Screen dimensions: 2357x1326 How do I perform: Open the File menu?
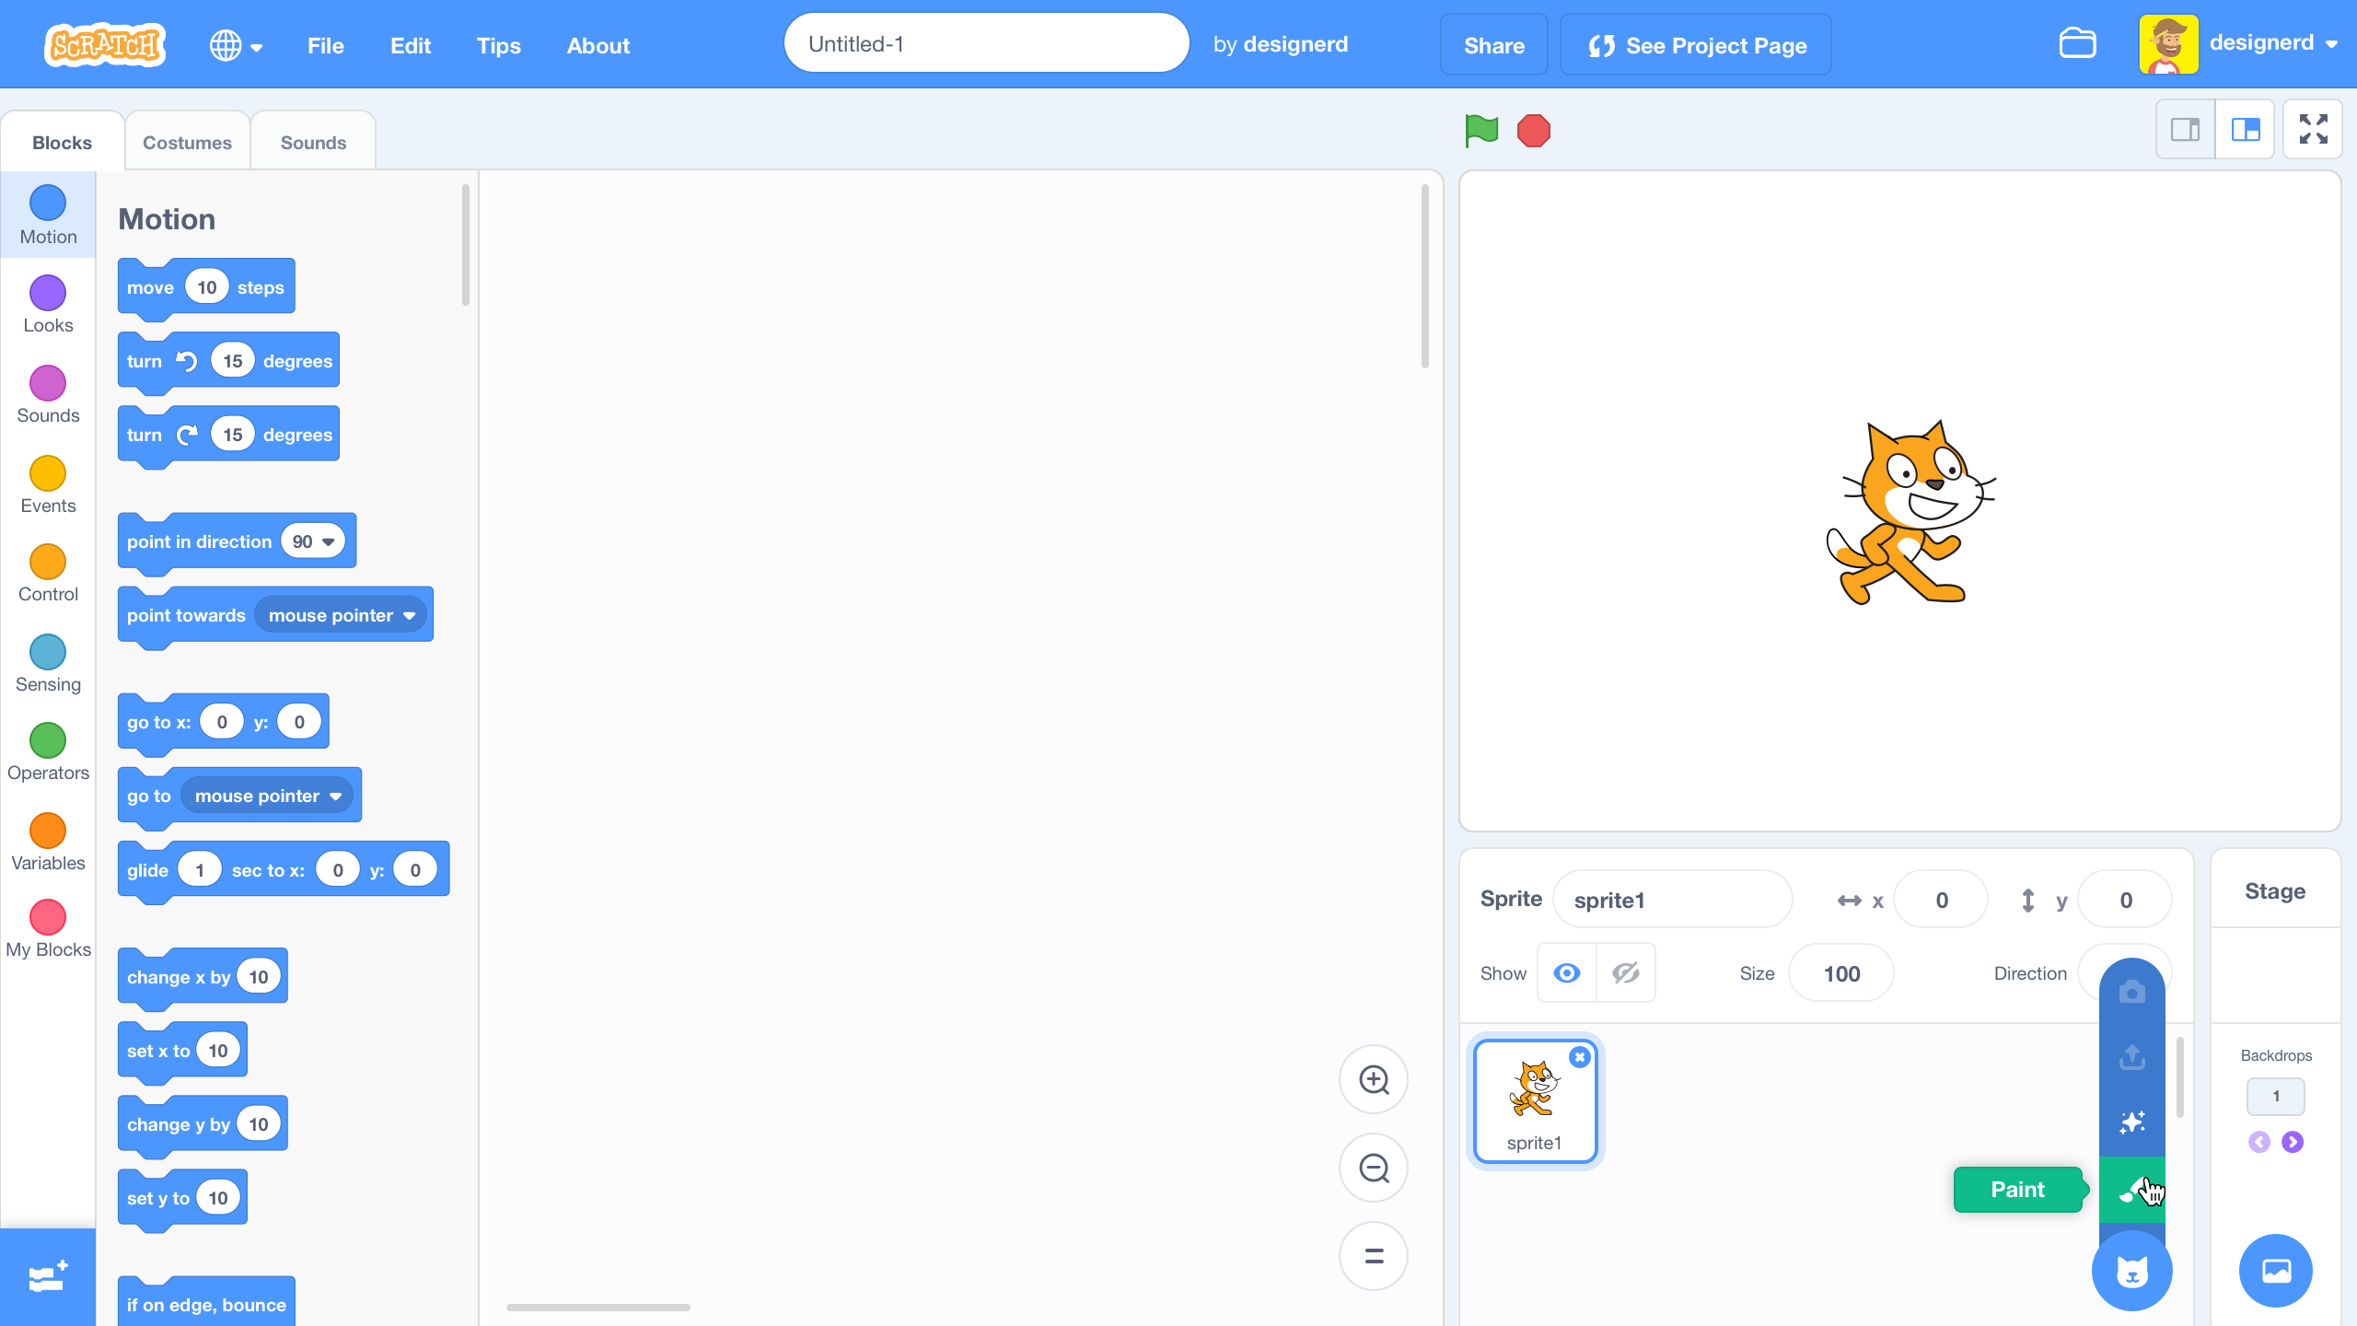tap(324, 45)
